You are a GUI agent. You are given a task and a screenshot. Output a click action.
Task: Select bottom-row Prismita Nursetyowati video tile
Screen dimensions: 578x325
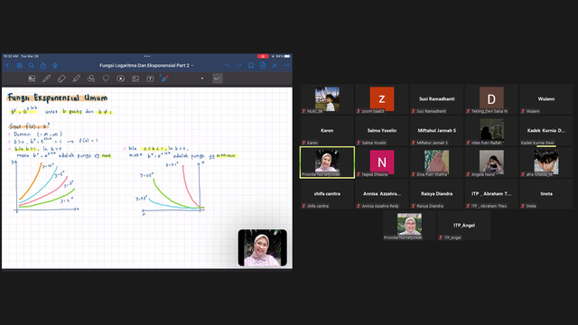point(409,226)
